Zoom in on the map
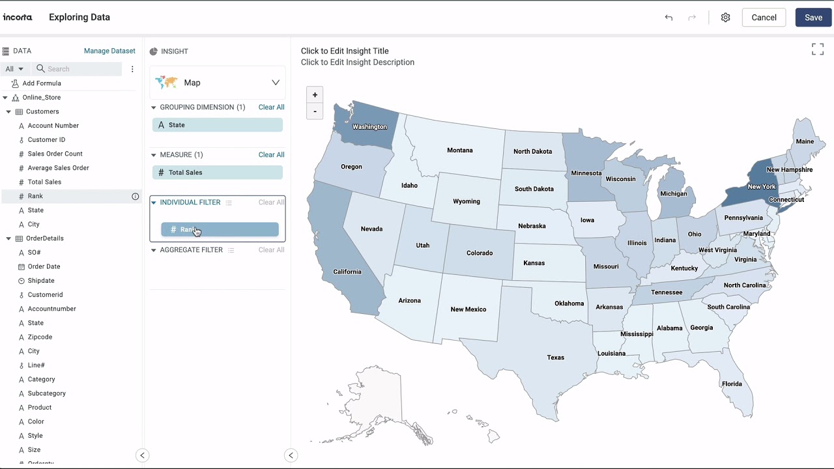834x469 pixels. [x=315, y=95]
